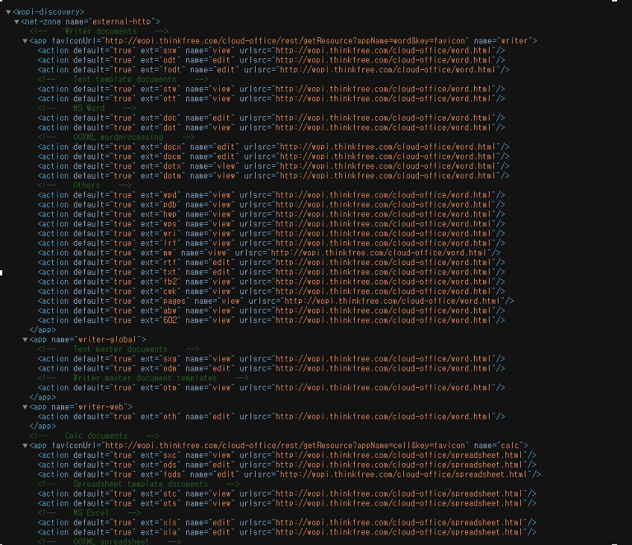Click the action row with ext="docm"

tap(274, 157)
